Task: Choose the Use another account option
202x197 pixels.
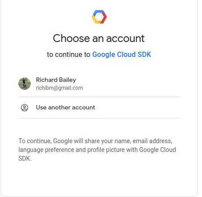Action: [x=99, y=108]
